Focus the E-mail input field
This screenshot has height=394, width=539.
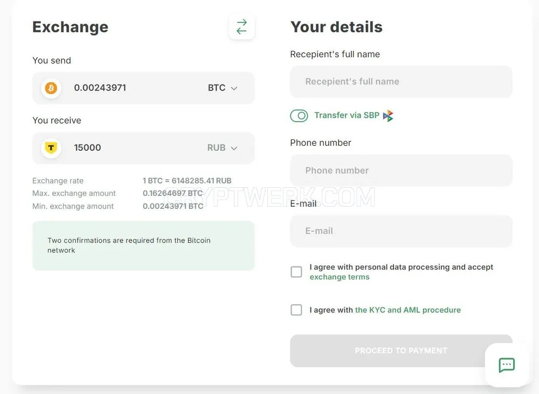[x=401, y=231]
